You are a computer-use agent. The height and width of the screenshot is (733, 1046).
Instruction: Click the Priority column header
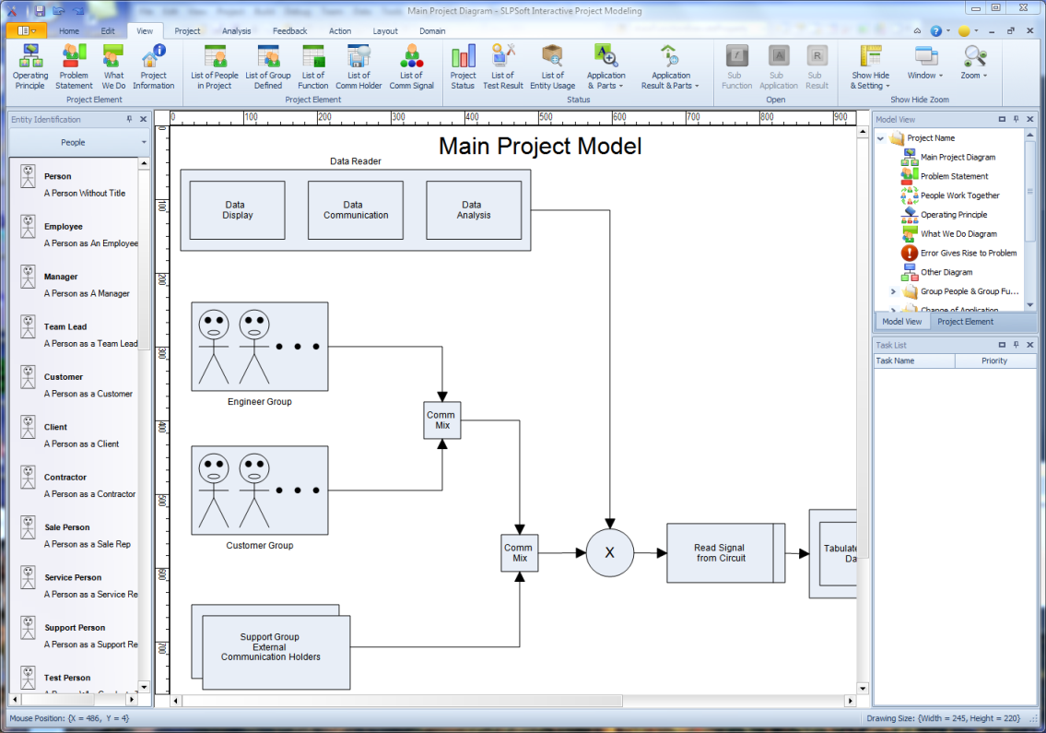click(994, 361)
